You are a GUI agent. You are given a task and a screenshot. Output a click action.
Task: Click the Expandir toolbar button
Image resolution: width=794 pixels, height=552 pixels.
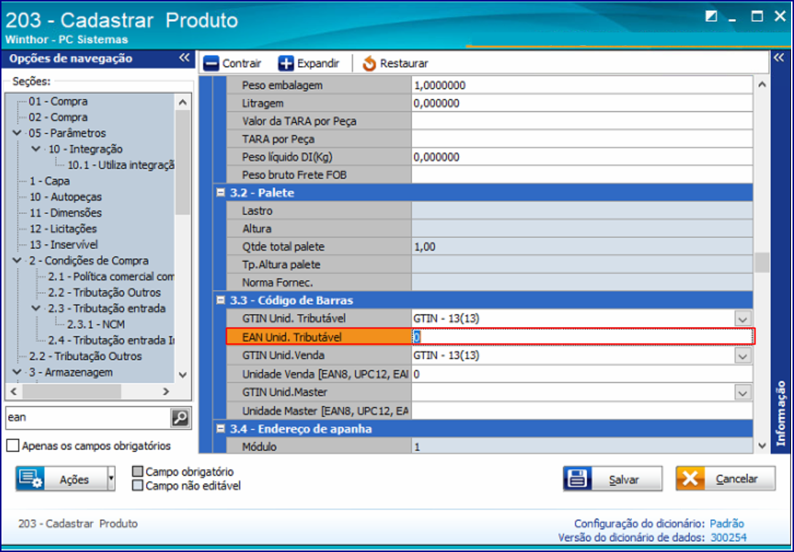(x=309, y=64)
